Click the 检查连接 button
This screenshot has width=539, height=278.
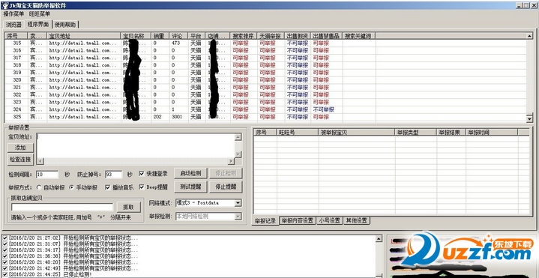pos(20,160)
